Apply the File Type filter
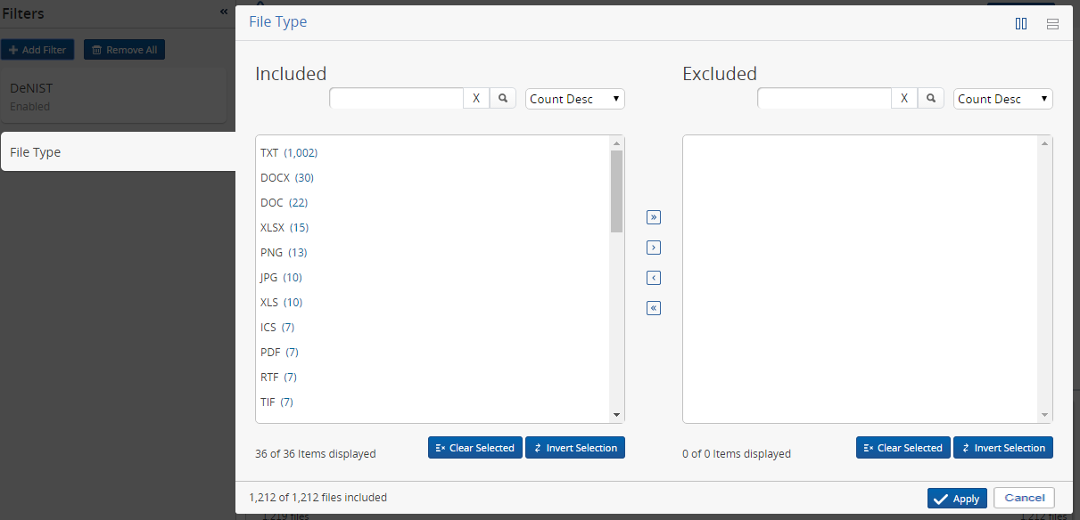The width and height of the screenshot is (1080, 520). [957, 499]
